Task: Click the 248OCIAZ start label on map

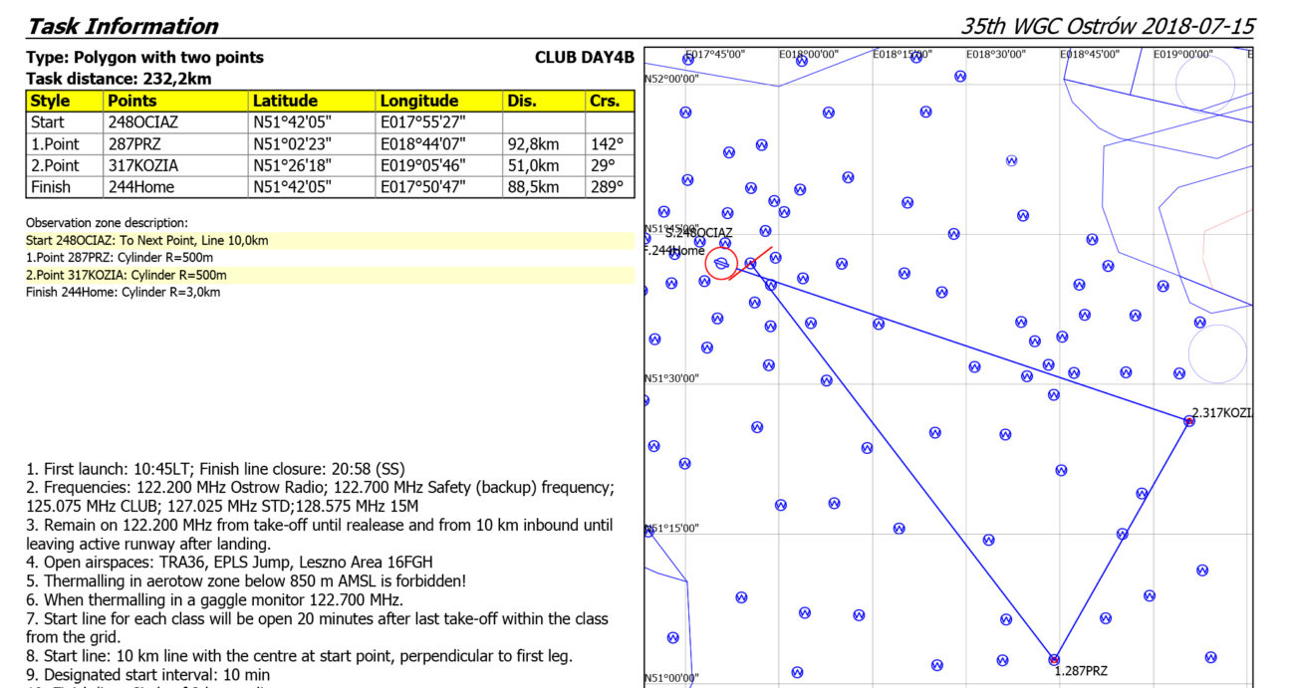Action: point(700,233)
